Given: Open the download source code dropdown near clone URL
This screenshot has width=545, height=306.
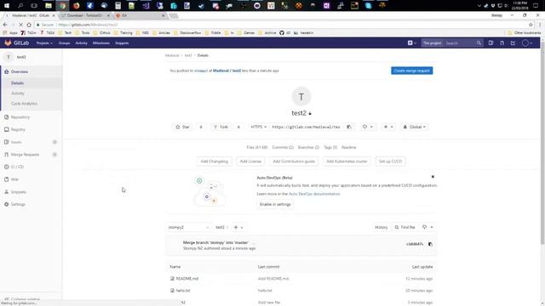Looking at the screenshot, I should 368,127.
